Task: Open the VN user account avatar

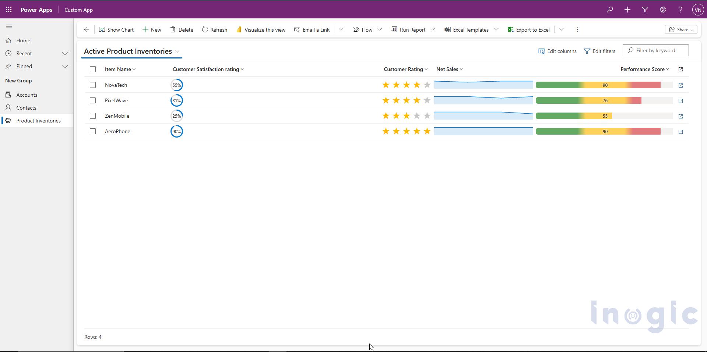Action: [698, 10]
